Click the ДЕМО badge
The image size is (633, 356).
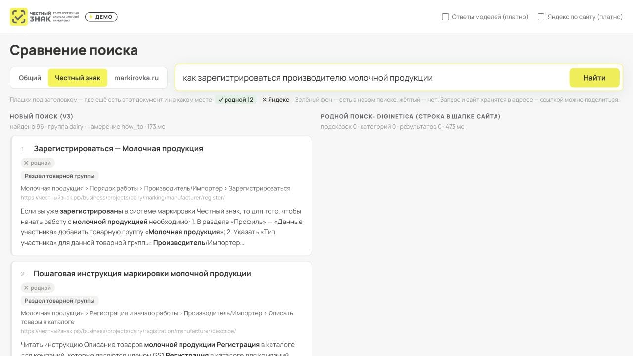(101, 17)
